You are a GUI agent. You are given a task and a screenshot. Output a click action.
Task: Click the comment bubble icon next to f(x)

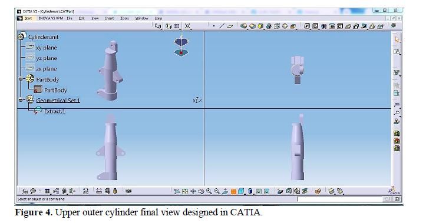33,191
